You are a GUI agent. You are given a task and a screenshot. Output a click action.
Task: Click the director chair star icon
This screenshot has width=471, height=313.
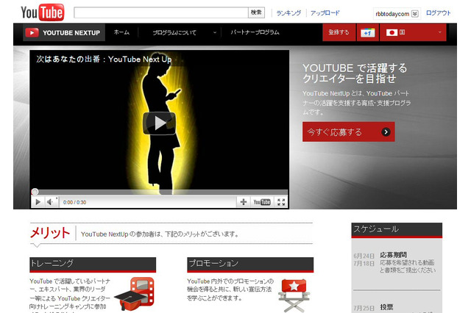(294, 295)
